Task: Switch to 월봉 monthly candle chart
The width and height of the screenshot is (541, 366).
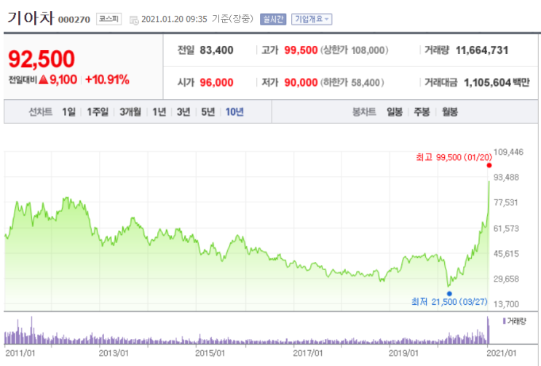Action: 450,111
